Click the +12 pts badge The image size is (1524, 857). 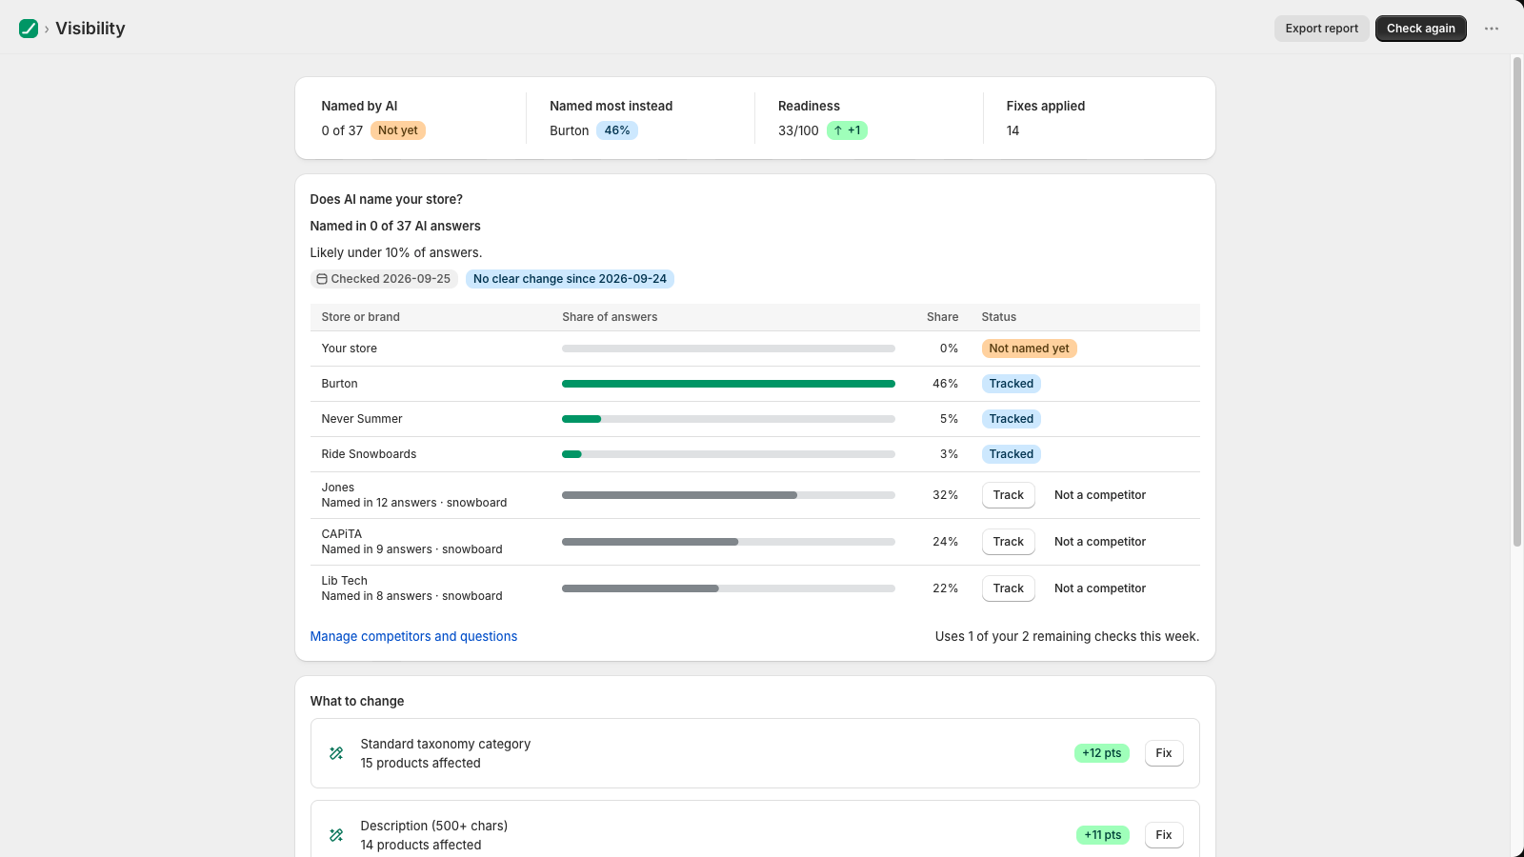coord(1102,753)
